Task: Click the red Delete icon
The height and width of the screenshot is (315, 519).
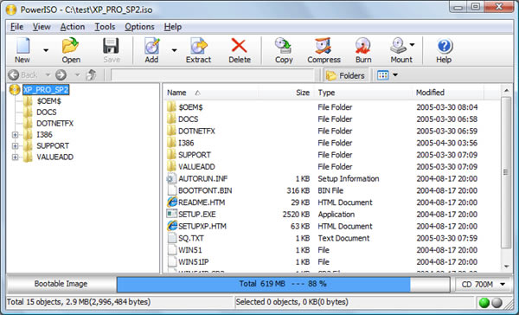Action: point(239,46)
